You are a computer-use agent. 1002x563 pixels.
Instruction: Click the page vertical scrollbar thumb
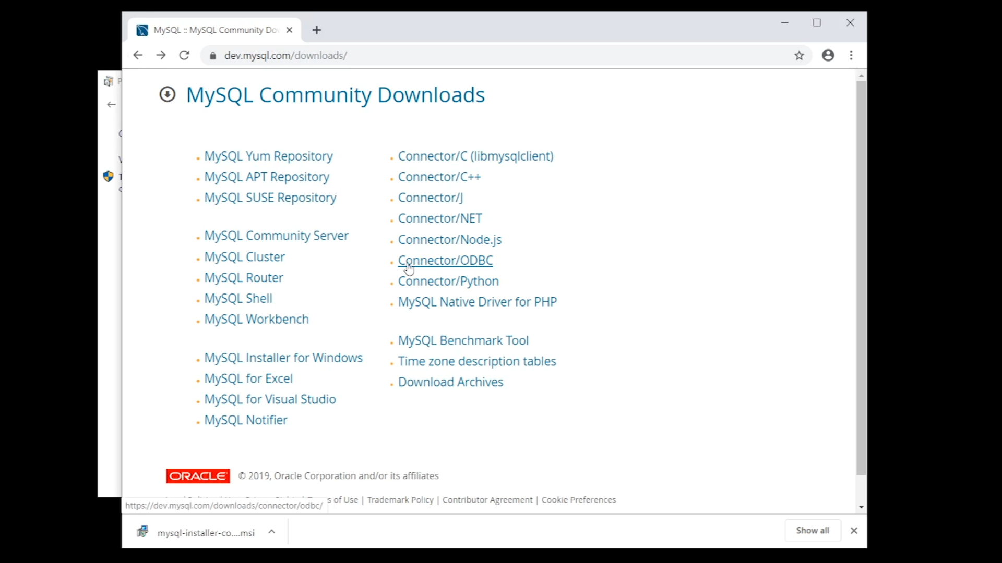tap(861, 276)
